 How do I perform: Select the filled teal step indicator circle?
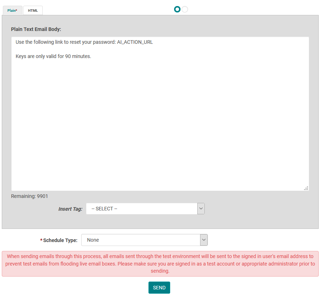[177, 9]
